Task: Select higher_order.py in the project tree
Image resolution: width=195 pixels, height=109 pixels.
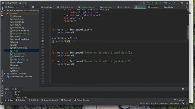Action: (x=19, y=48)
